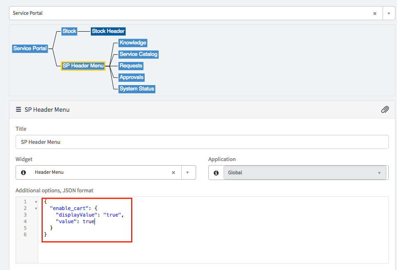397x270 pixels.
Task: Clear the Header Menu widget value
Action: [173, 173]
